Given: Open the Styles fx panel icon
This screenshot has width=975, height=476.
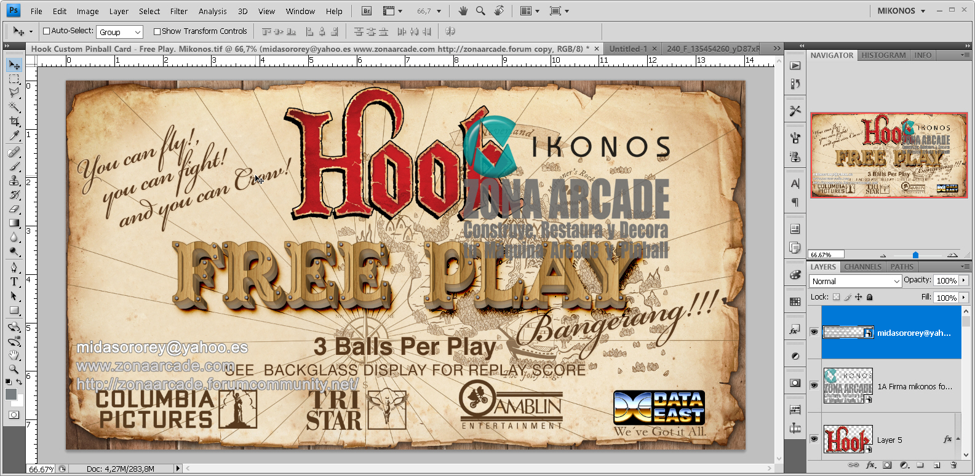Looking at the screenshot, I should tap(795, 330).
